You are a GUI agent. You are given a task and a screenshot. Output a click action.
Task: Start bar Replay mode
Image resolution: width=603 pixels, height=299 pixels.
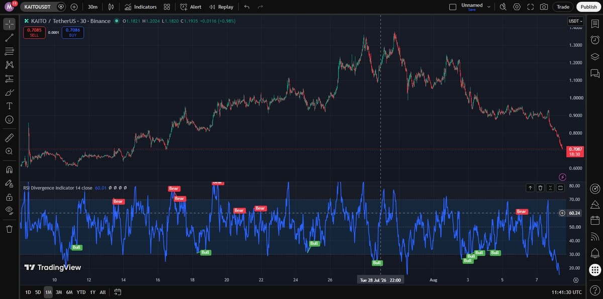tap(221, 7)
